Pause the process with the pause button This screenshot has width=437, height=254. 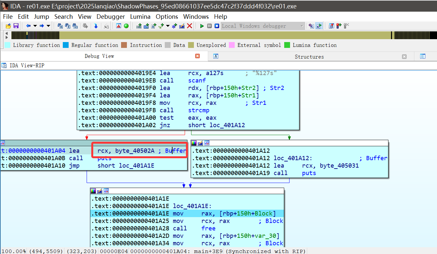[x=209, y=26]
